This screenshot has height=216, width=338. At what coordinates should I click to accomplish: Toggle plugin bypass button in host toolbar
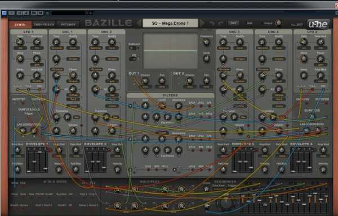point(5,13)
